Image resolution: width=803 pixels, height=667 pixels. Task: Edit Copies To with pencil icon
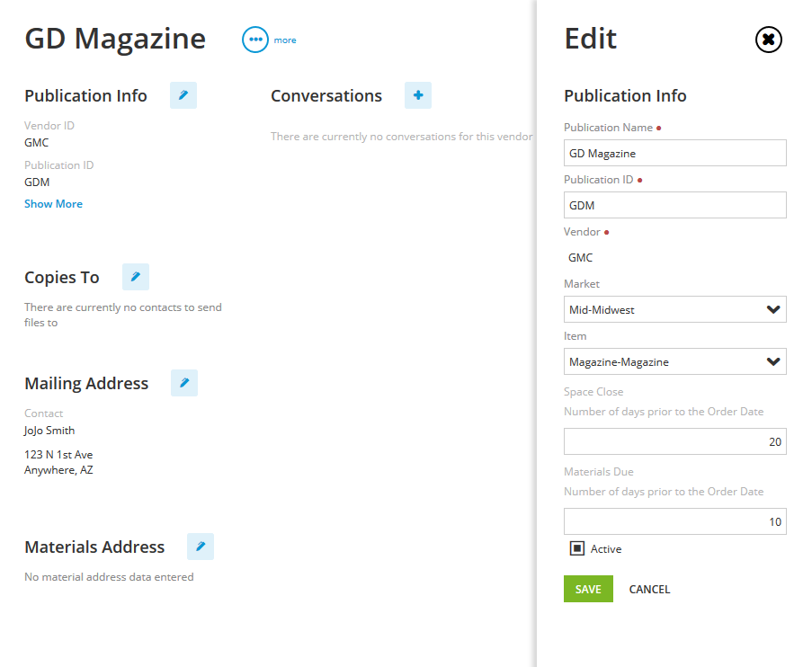click(136, 277)
